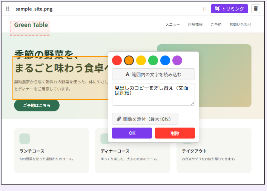Image resolution: width=267 pixels, height=191 pixels.
Task: Select the yellow color swatch
Action: coord(141,60)
